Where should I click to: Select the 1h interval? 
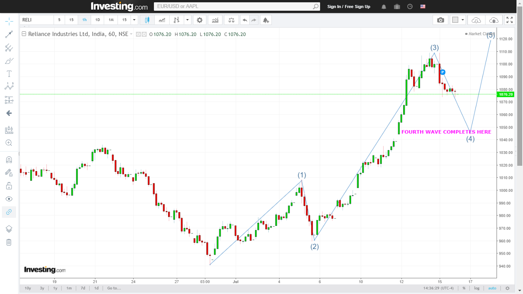tap(84, 20)
